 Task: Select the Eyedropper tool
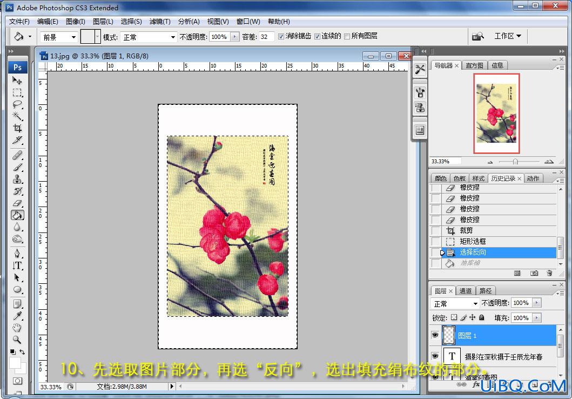(x=17, y=316)
